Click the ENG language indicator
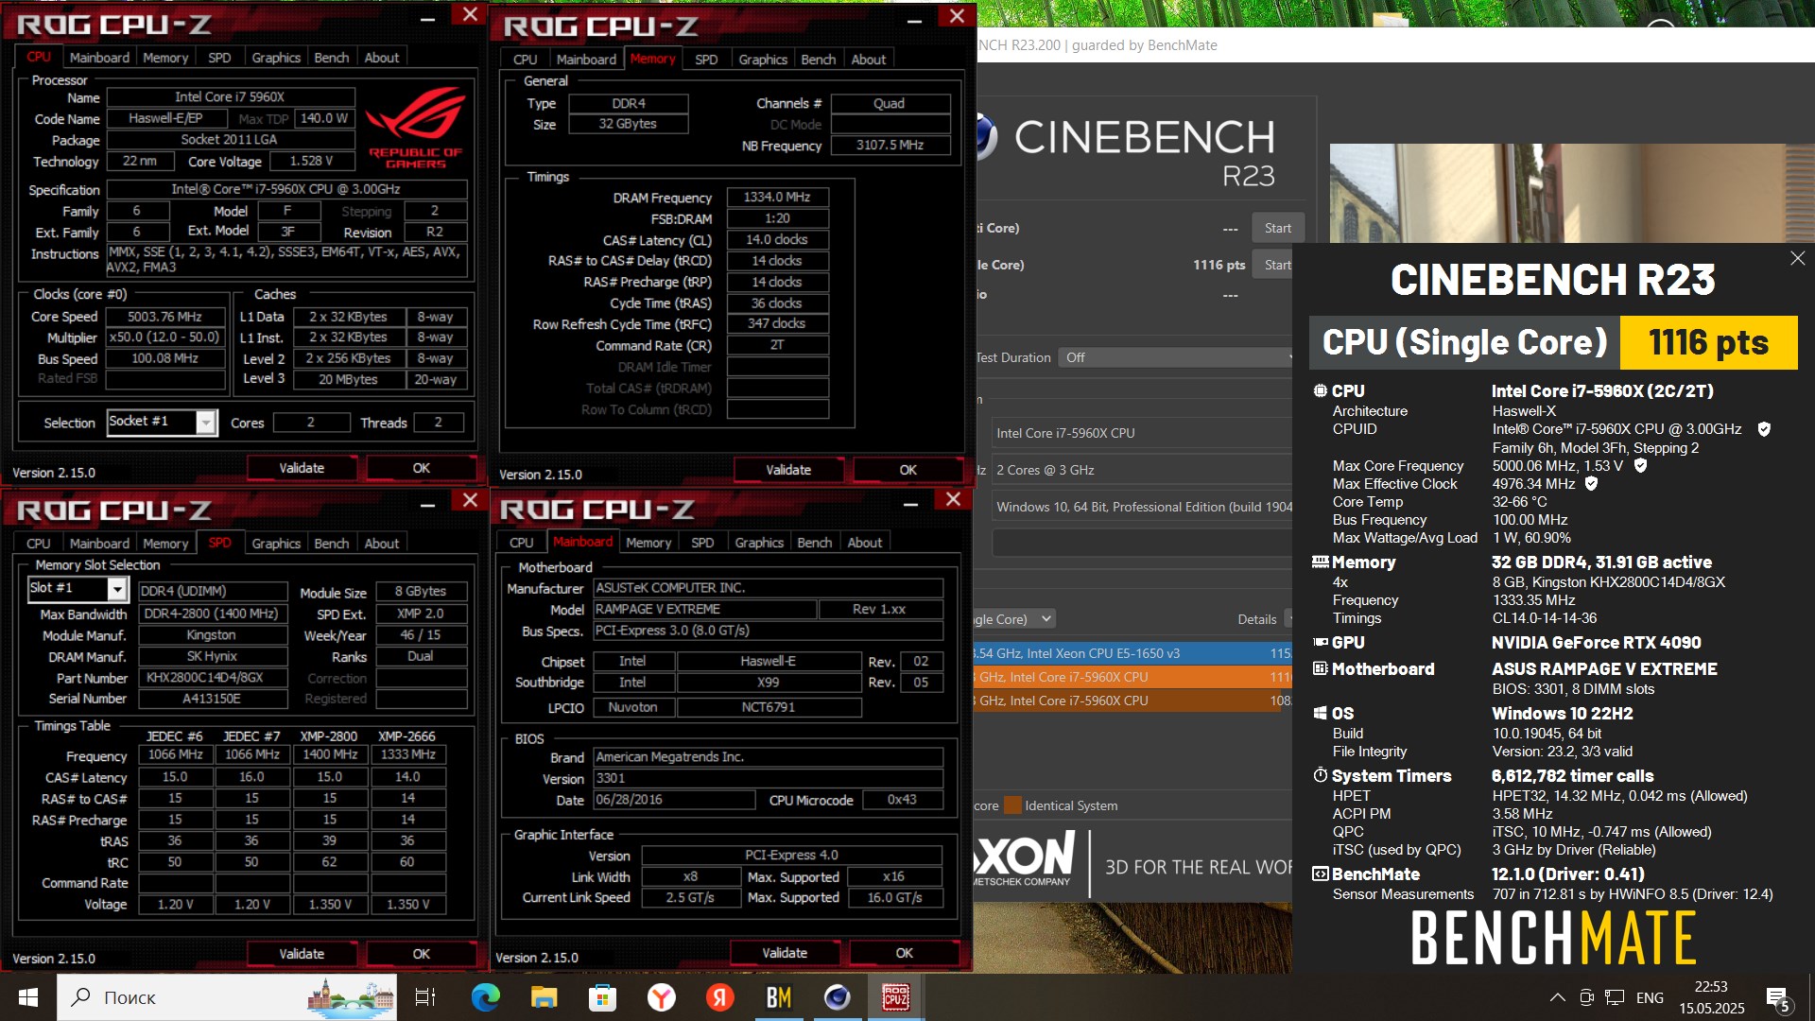The height and width of the screenshot is (1021, 1815). (x=1650, y=997)
